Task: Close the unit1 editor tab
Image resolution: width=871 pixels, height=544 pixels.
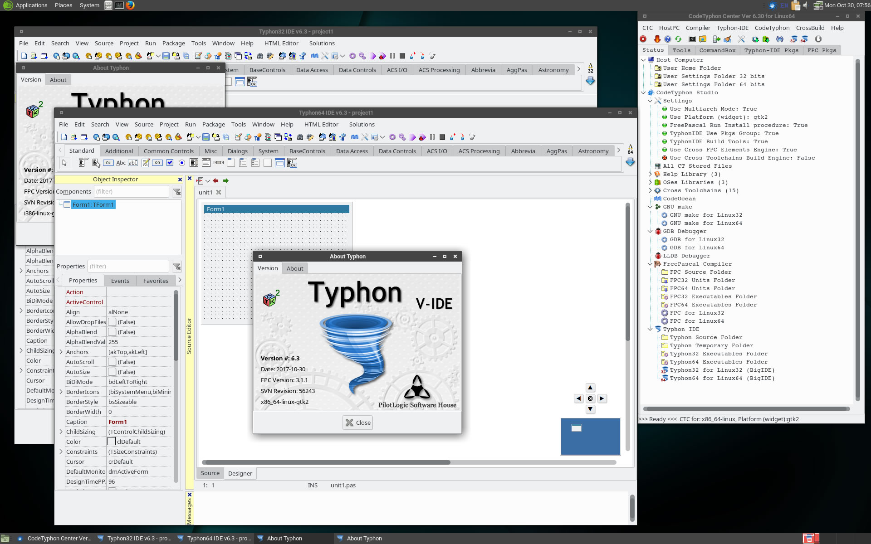Action: (x=219, y=192)
